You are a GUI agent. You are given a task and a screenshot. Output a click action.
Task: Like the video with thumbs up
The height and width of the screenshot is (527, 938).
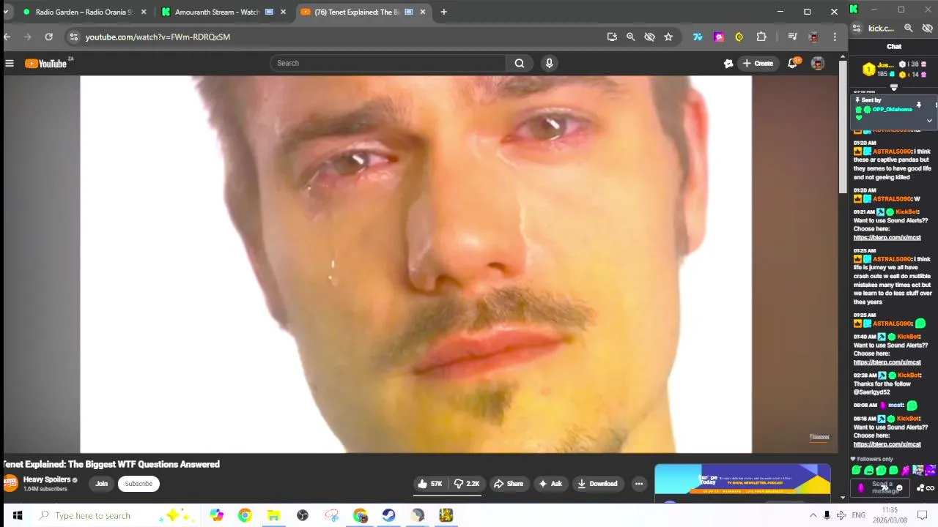[430, 484]
